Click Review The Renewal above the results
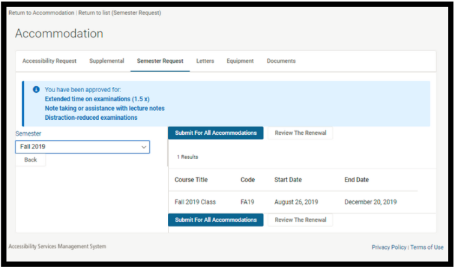The image size is (455, 269). [x=300, y=133]
